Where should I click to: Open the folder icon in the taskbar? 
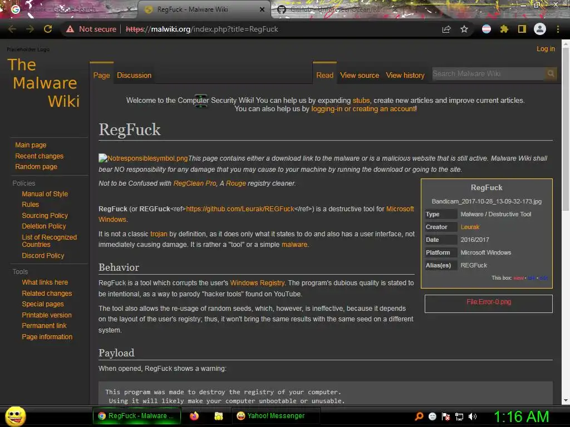coord(218,416)
